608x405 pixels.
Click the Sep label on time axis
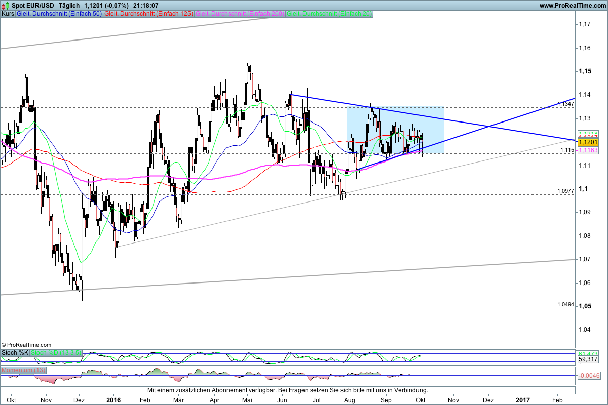386,399
